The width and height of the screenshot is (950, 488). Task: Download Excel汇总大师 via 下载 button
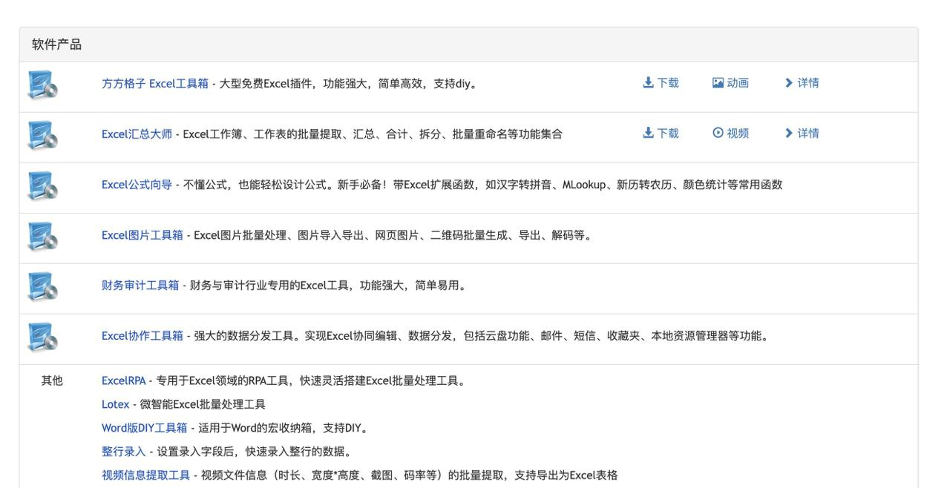click(660, 133)
